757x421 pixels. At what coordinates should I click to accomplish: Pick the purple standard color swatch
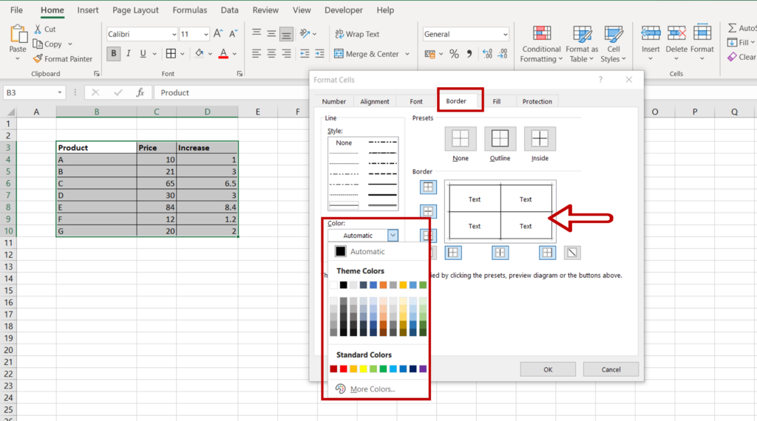423,369
